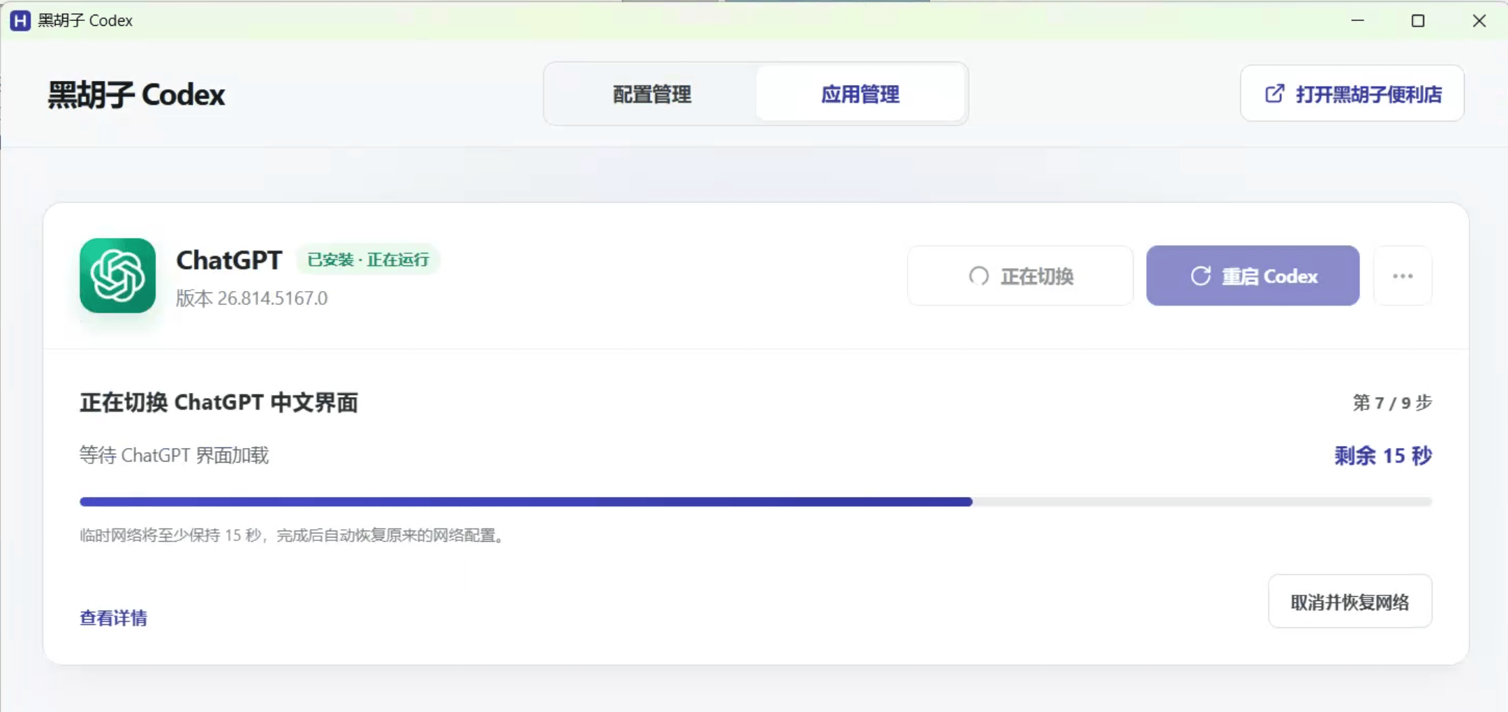The height and width of the screenshot is (712, 1508).
Task: Open the 查看详情 link
Action: click(x=113, y=618)
